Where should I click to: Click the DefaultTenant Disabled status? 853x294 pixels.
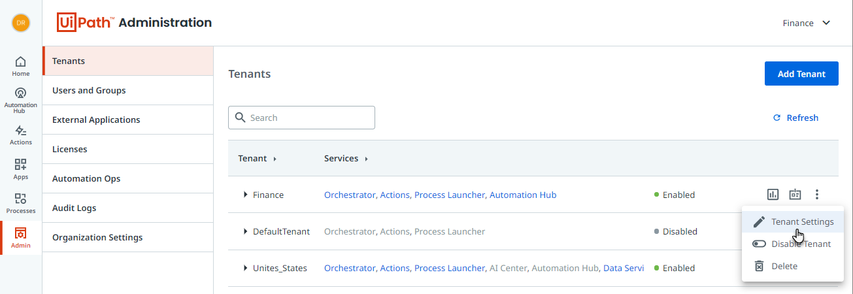(676, 231)
